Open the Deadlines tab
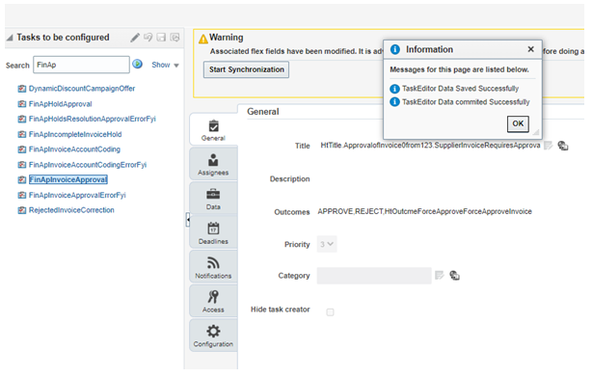The width and height of the screenshot is (592, 378). 213,233
